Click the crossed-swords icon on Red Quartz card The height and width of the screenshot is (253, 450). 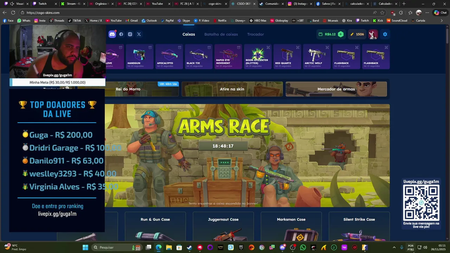(x=298, y=47)
